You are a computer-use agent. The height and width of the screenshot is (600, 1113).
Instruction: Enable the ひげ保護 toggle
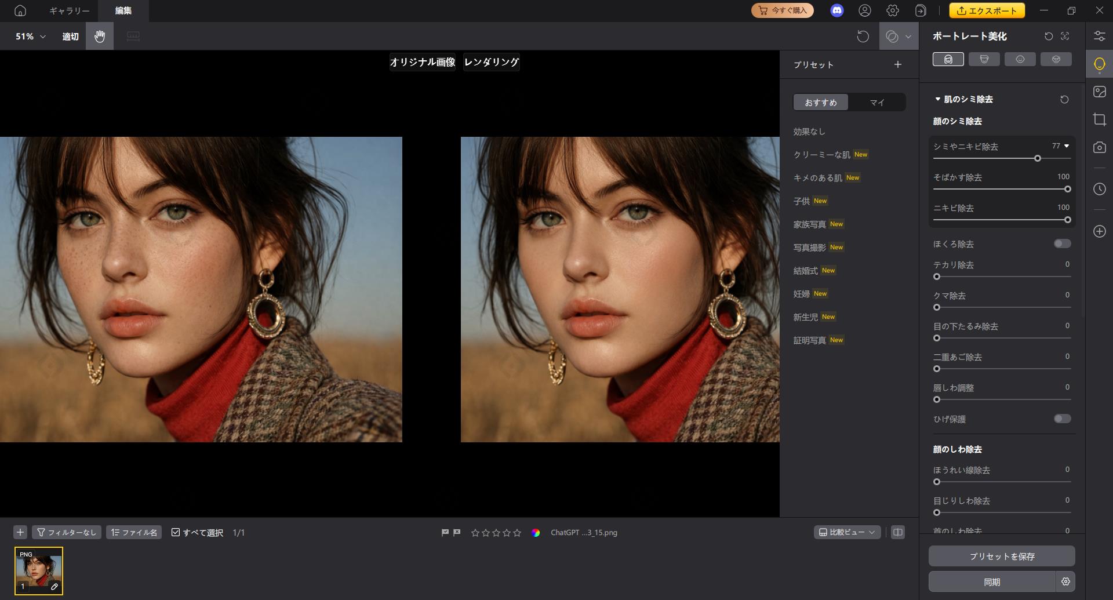pyautogui.click(x=1062, y=419)
